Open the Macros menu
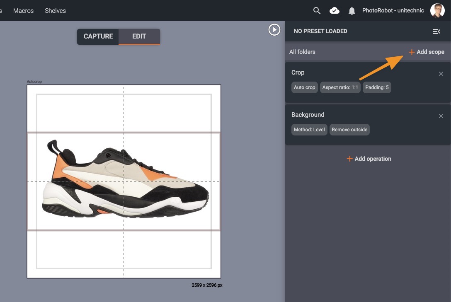 coord(23,11)
